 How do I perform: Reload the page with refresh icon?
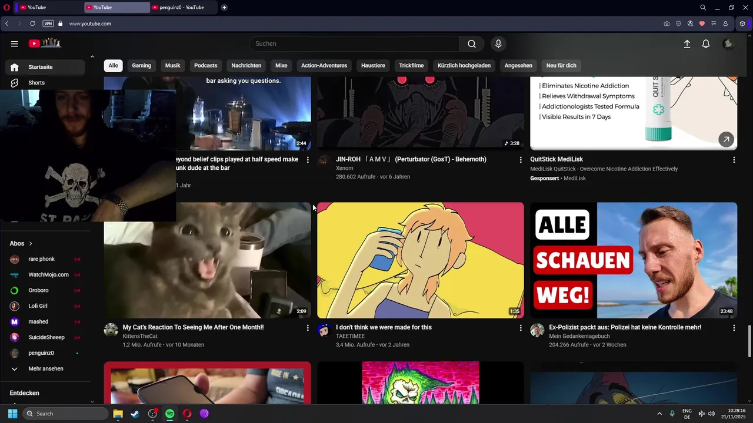[32, 23]
